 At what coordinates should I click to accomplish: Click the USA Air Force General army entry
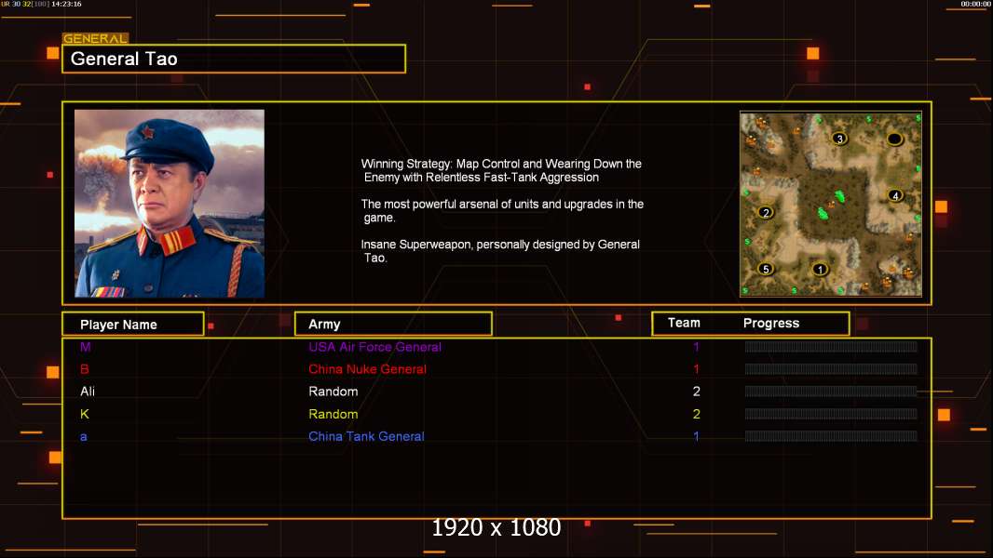(x=374, y=347)
